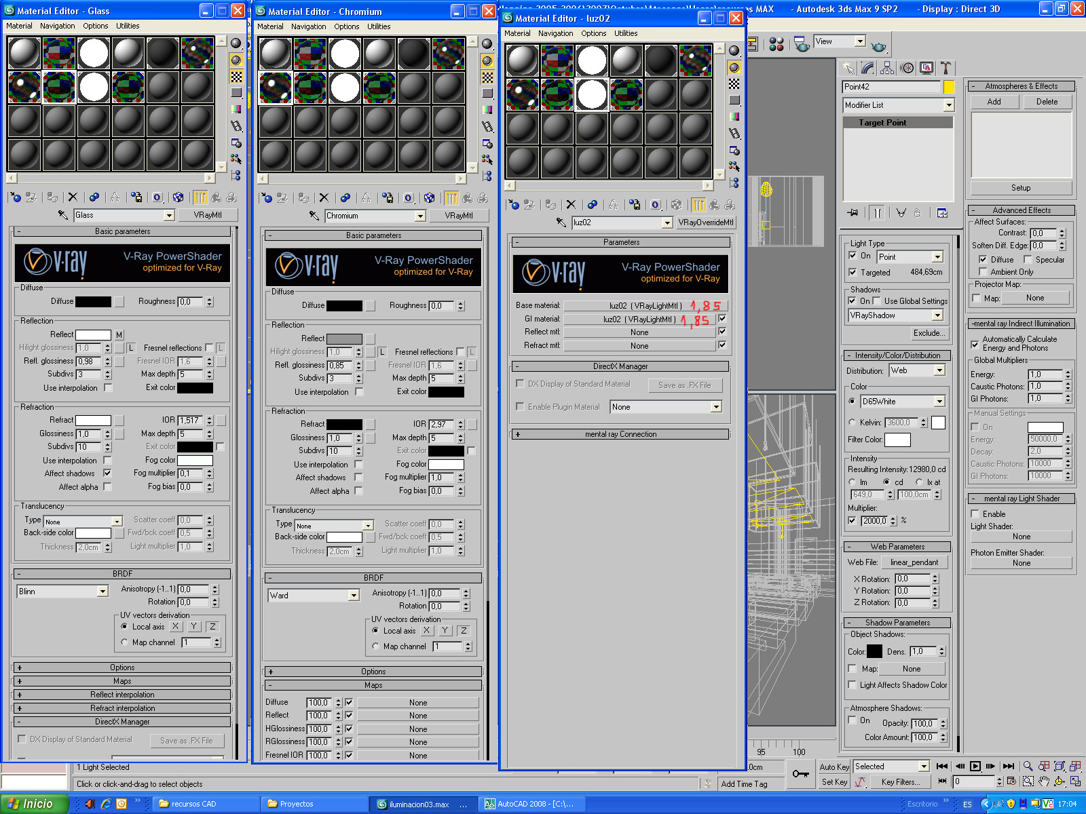This screenshot has height=814, width=1086.
Task: Select the Kelvin color radio button
Action: pos(852,422)
